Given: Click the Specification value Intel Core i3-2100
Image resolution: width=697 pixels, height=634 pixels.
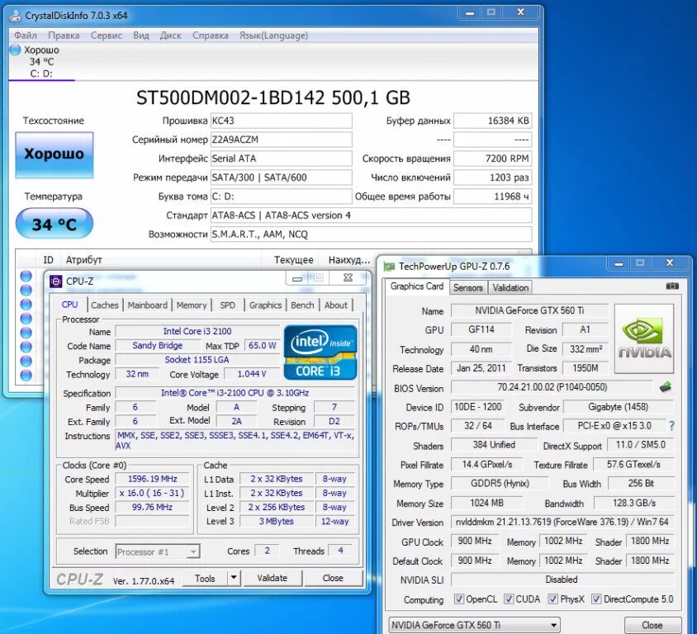Looking at the screenshot, I should [235, 393].
